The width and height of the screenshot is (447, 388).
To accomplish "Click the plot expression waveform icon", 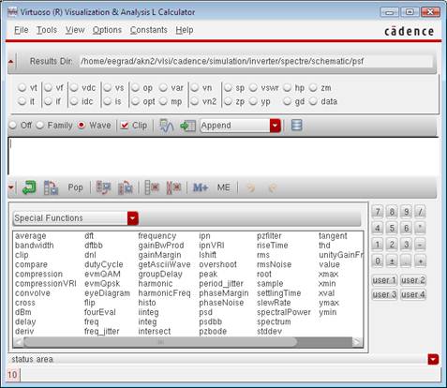I will pyautogui.click(x=166, y=126).
